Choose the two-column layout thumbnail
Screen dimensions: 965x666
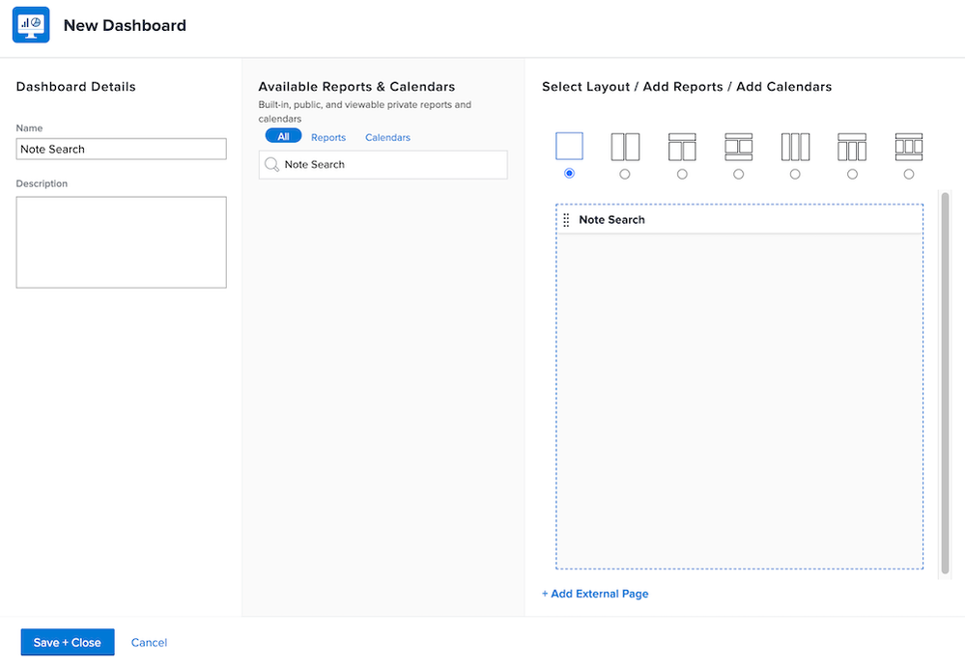tap(625, 147)
